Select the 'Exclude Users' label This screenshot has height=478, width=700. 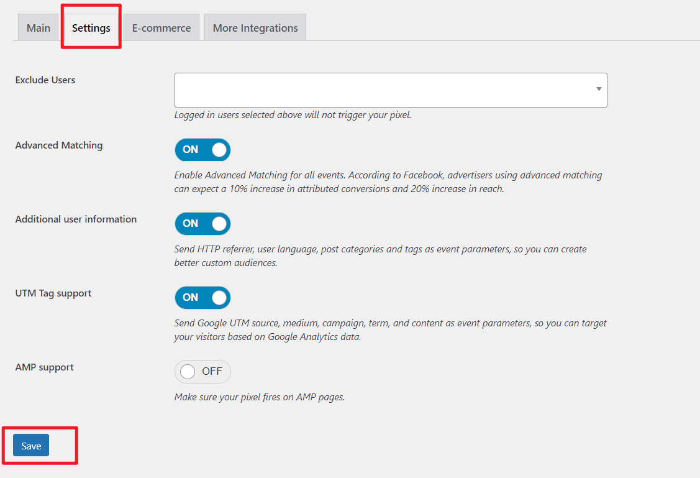tap(45, 80)
